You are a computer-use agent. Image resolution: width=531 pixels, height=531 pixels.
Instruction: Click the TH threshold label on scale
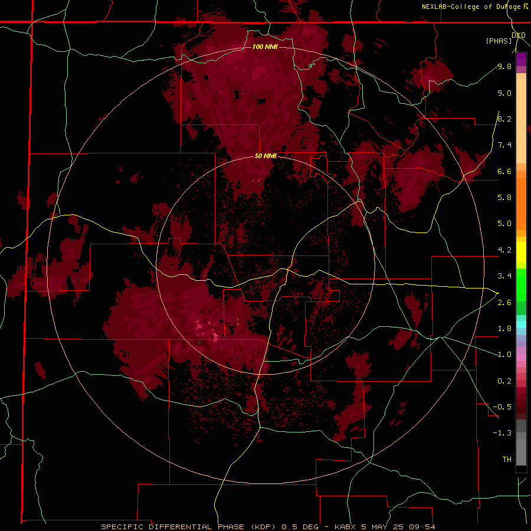click(507, 460)
